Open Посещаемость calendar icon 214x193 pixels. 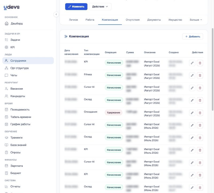[x=6, y=109]
